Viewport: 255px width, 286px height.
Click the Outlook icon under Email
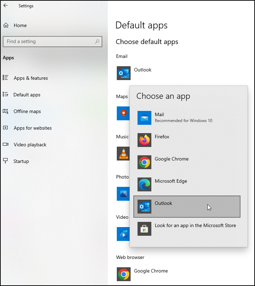[124, 73]
